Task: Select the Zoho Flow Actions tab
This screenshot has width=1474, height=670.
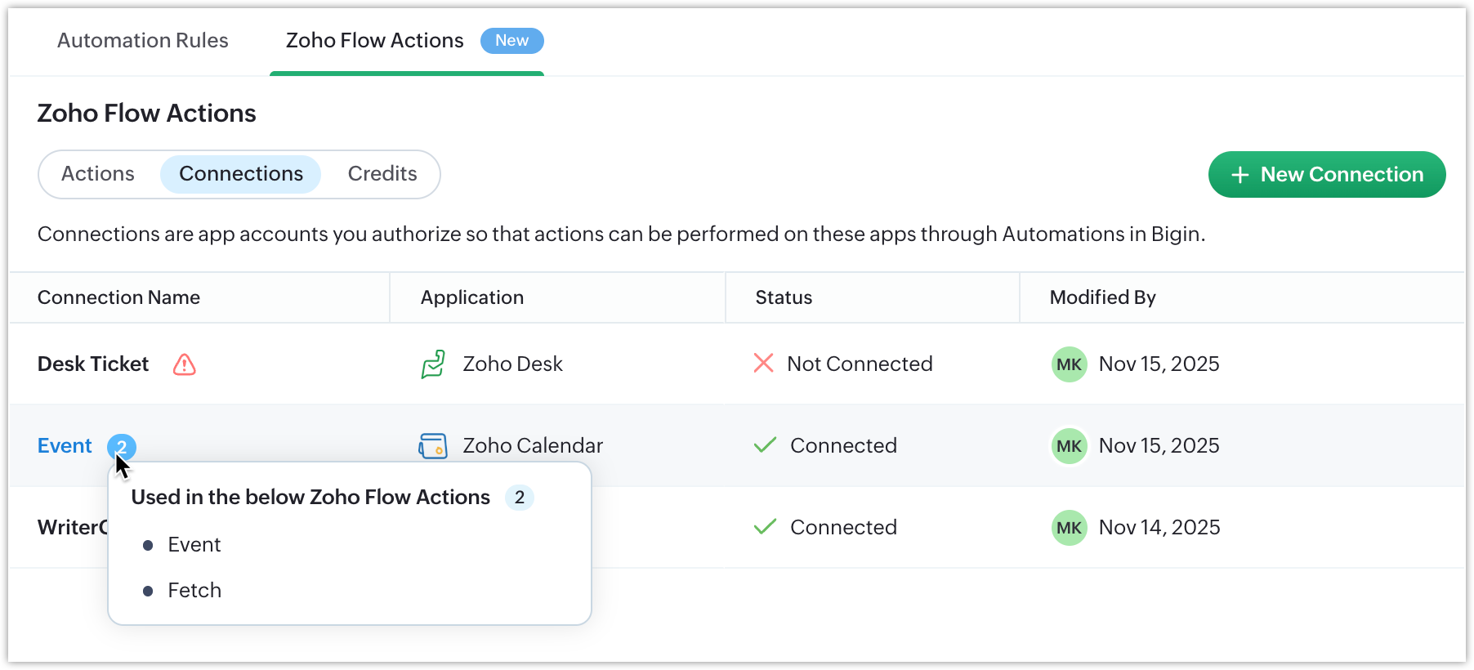Action: (x=375, y=41)
